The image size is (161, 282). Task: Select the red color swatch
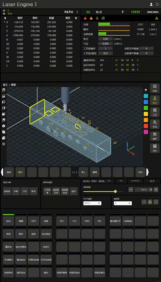(146, 126)
